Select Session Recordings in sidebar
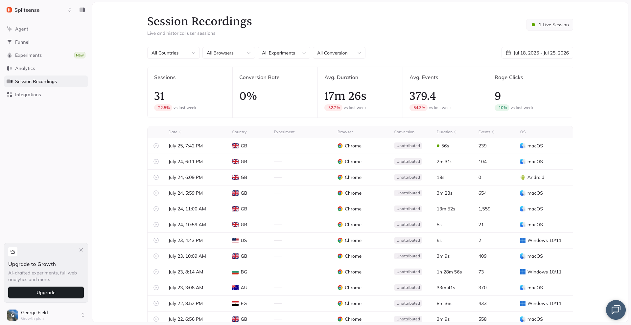 click(46, 81)
